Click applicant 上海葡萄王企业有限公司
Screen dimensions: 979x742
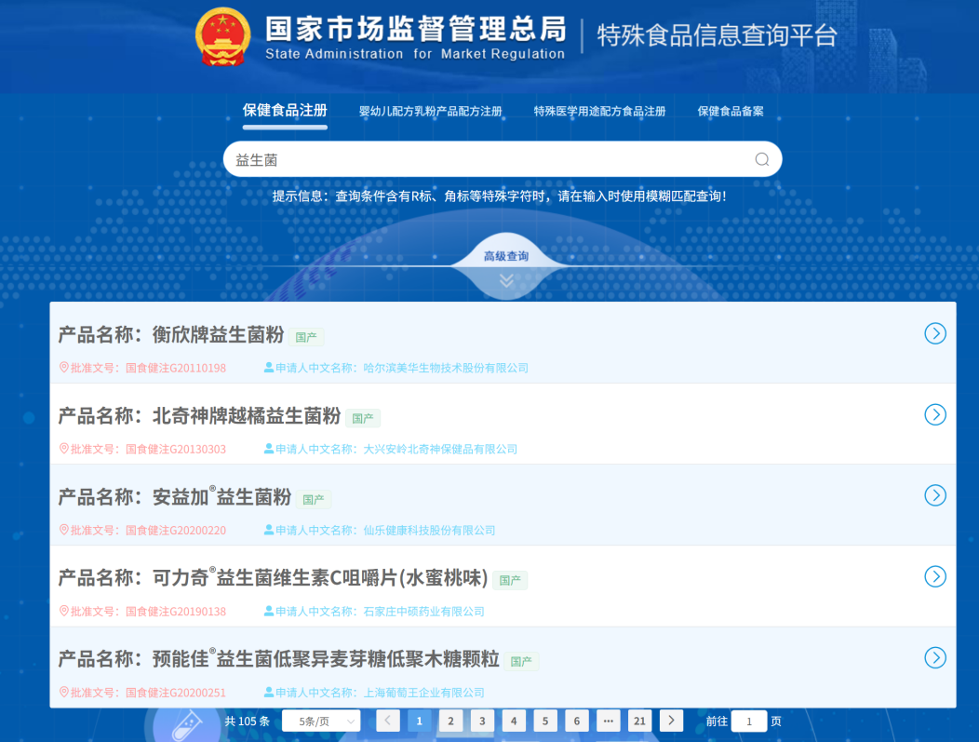(x=424, y=693)
